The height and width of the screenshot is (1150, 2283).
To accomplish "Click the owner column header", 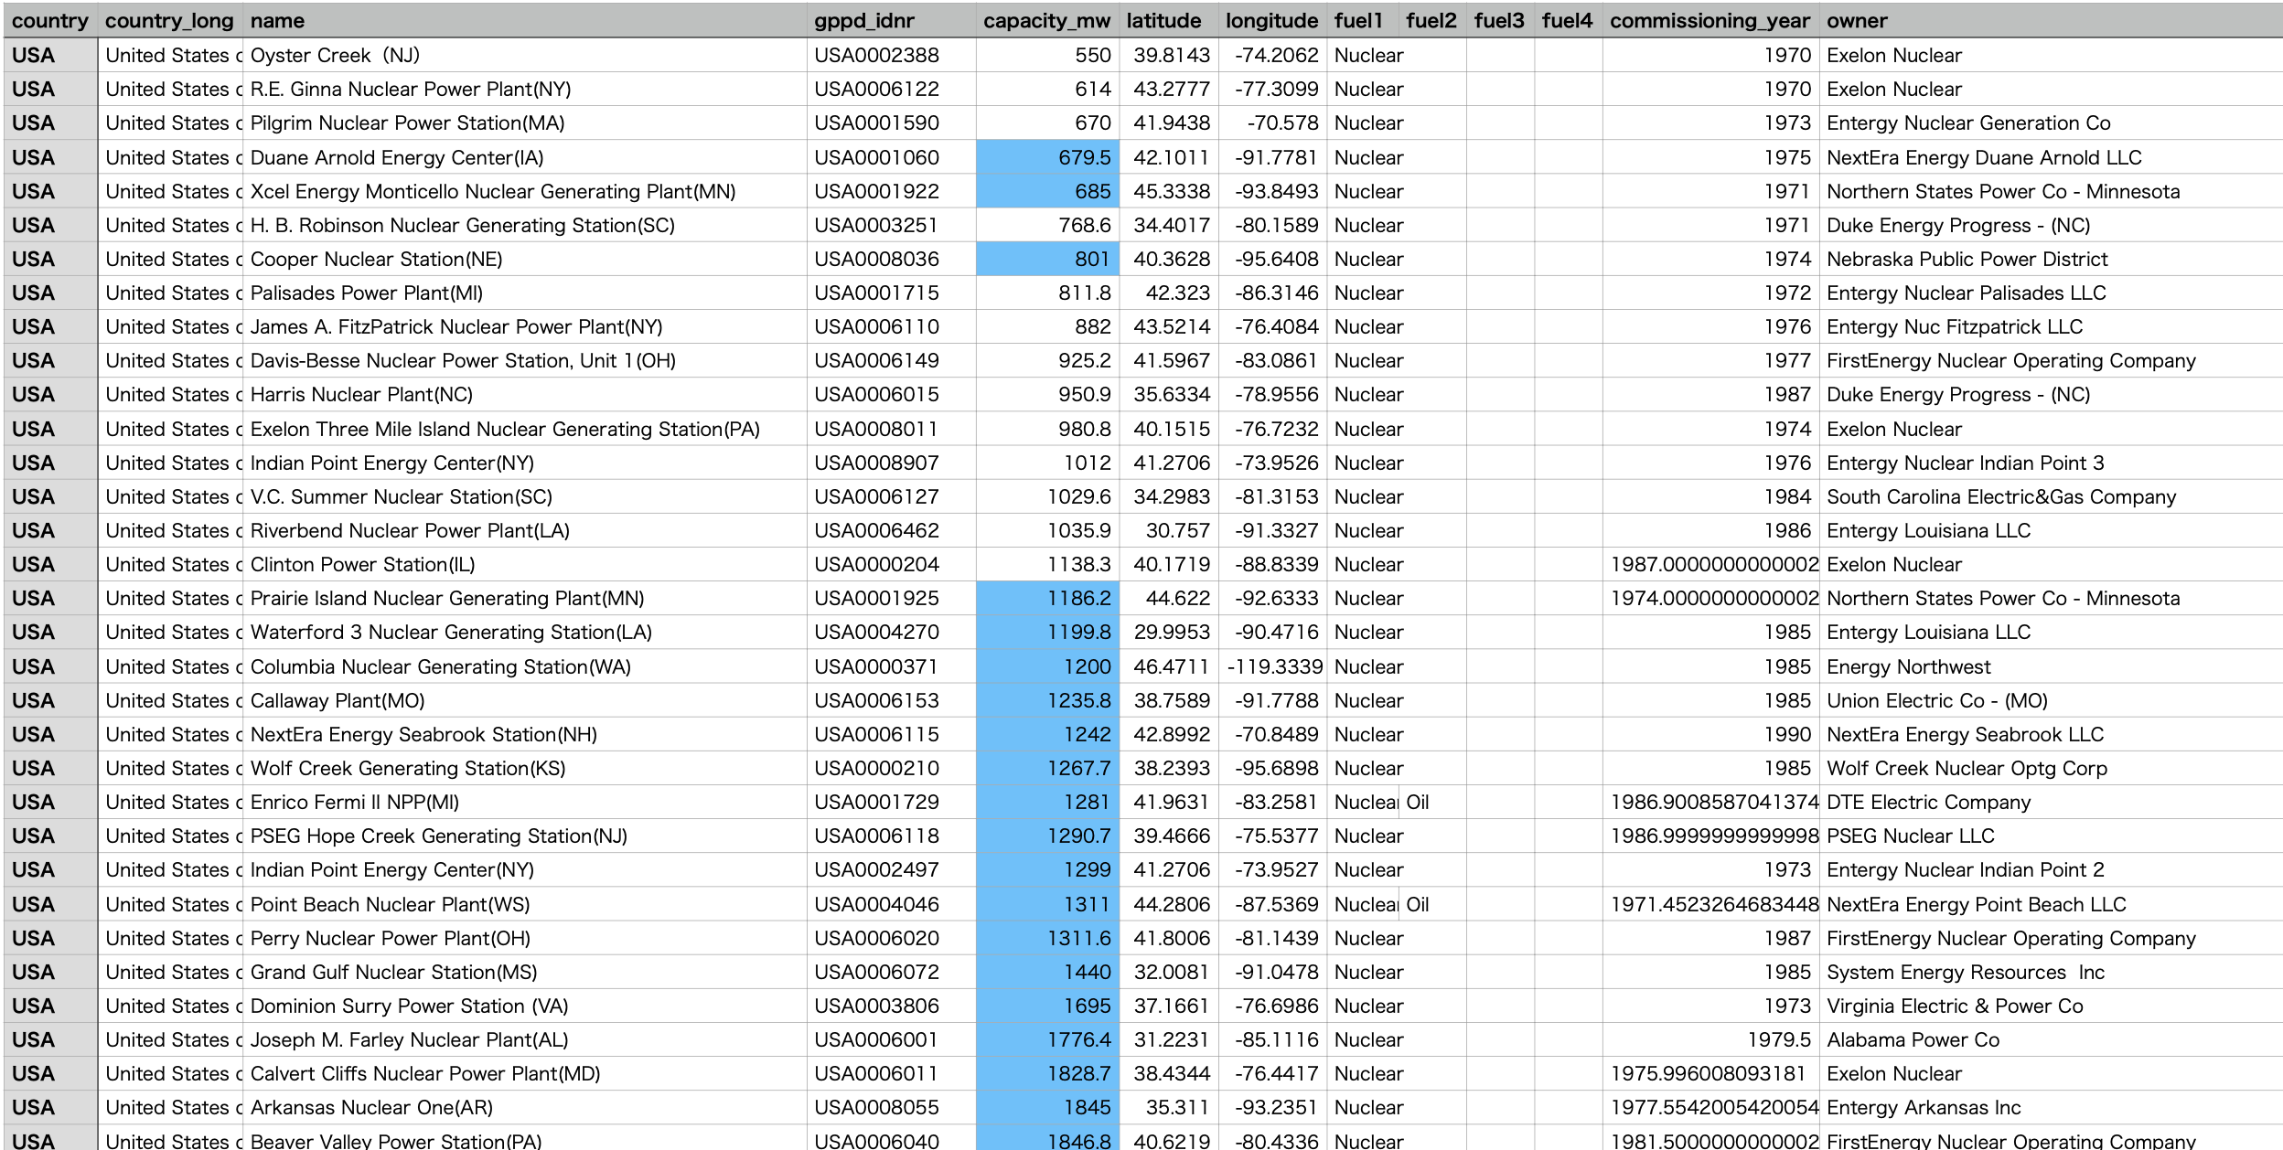I will [x=1857, y=20].
